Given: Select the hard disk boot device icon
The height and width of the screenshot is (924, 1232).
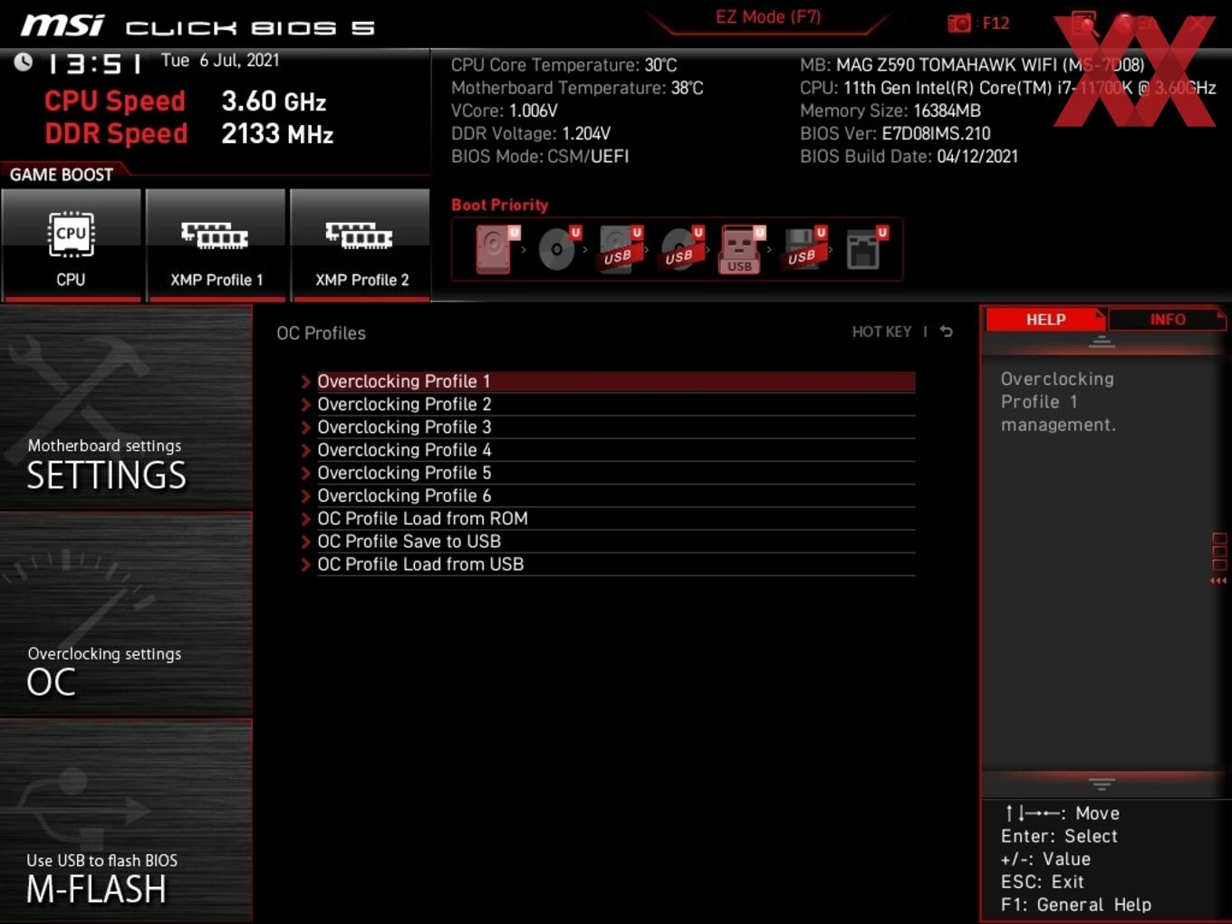Looking at the screenshot, I should [495, 249].
